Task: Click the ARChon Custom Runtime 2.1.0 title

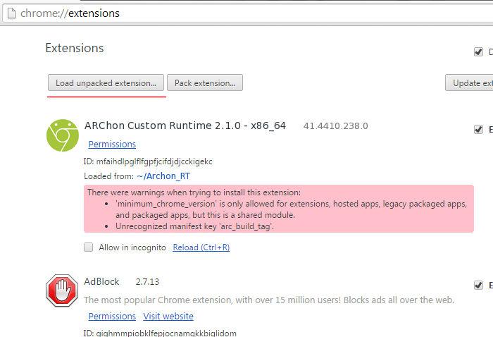Action: [185, 125]
